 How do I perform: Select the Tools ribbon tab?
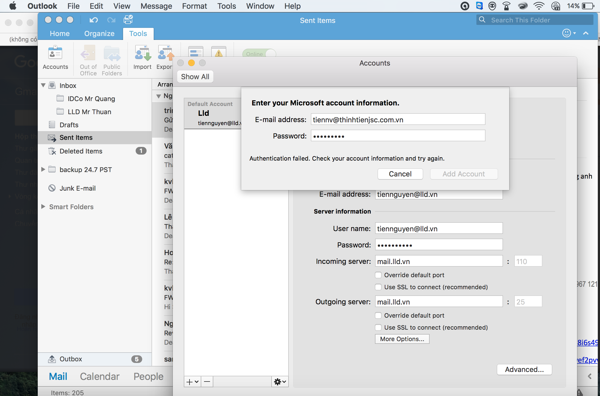click(138, 34)
